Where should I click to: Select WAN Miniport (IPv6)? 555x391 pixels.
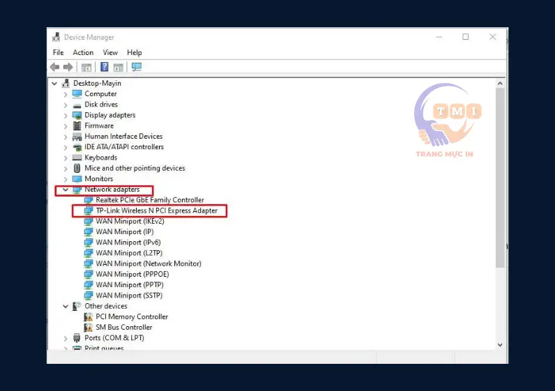(128, 243)
